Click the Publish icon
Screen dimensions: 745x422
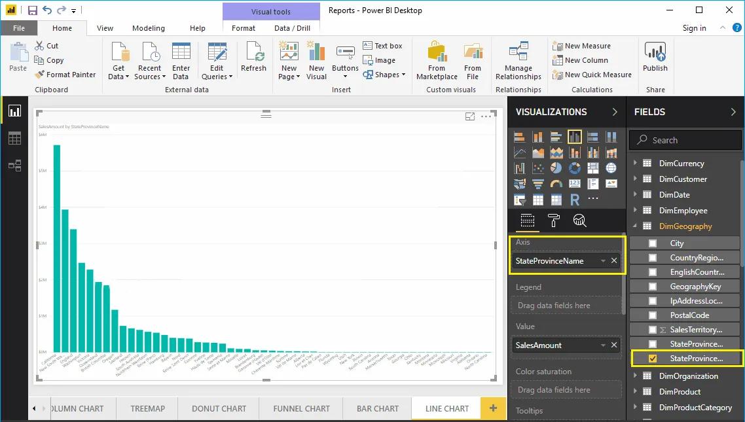click(x=655, y=59)
